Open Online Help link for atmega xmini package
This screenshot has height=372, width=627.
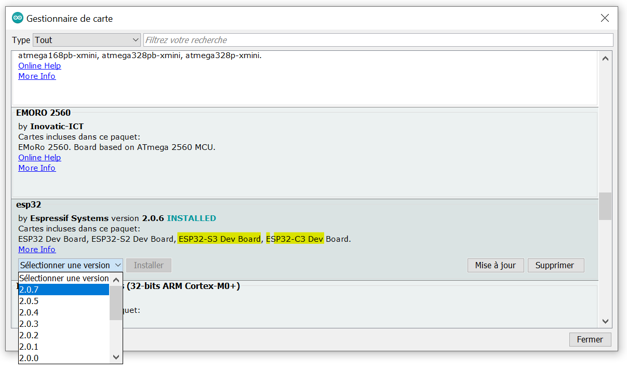pos(39,66)
